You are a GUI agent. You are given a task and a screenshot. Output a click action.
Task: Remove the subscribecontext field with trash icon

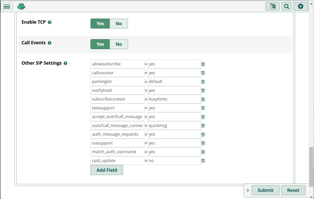[203, 99]
